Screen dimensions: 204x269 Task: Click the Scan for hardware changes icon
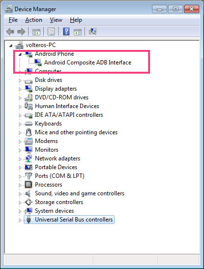tap(93, 32)
